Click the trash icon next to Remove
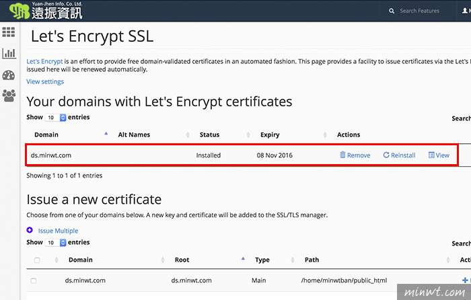Screen dimensions: 471x300 342,155
